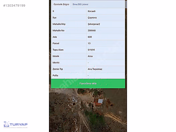Image resolution: width=176 pixels, height=132 pixels.
Task: Select the Nitelik value Arsa
Action: coord(90,56)
